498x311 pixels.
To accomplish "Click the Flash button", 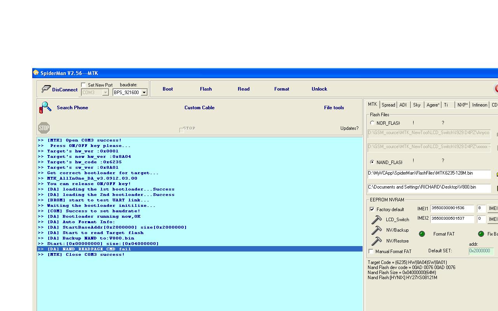I will [x=206, y=89].
